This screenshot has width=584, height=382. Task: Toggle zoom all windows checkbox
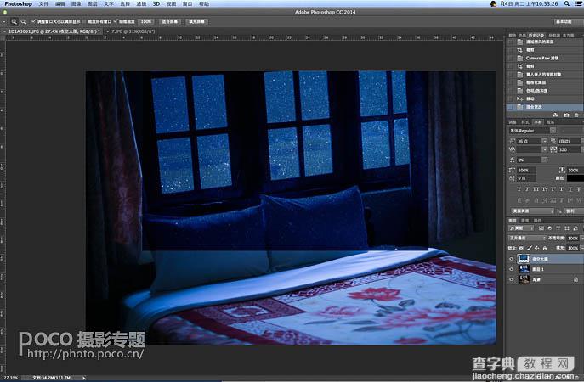pos(84,21)
